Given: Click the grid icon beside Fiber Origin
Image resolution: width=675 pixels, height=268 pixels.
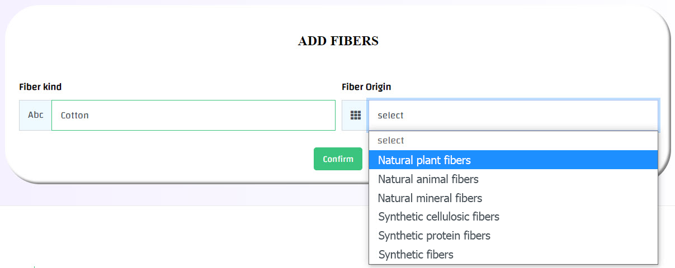Looking at the screenshot, I should [x=355, y=116].
